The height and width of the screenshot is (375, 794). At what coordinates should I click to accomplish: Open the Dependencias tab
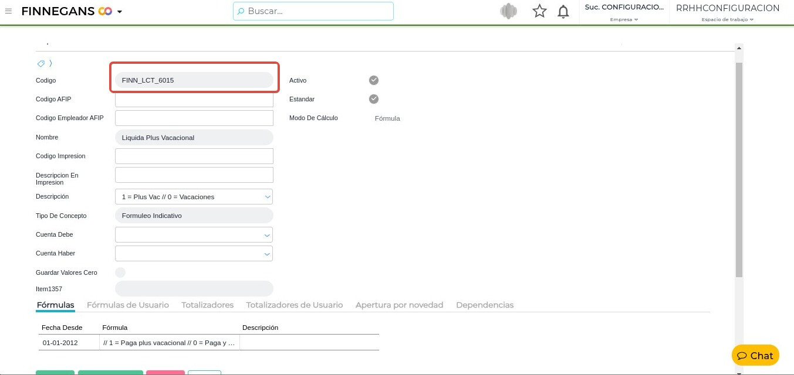484,305
